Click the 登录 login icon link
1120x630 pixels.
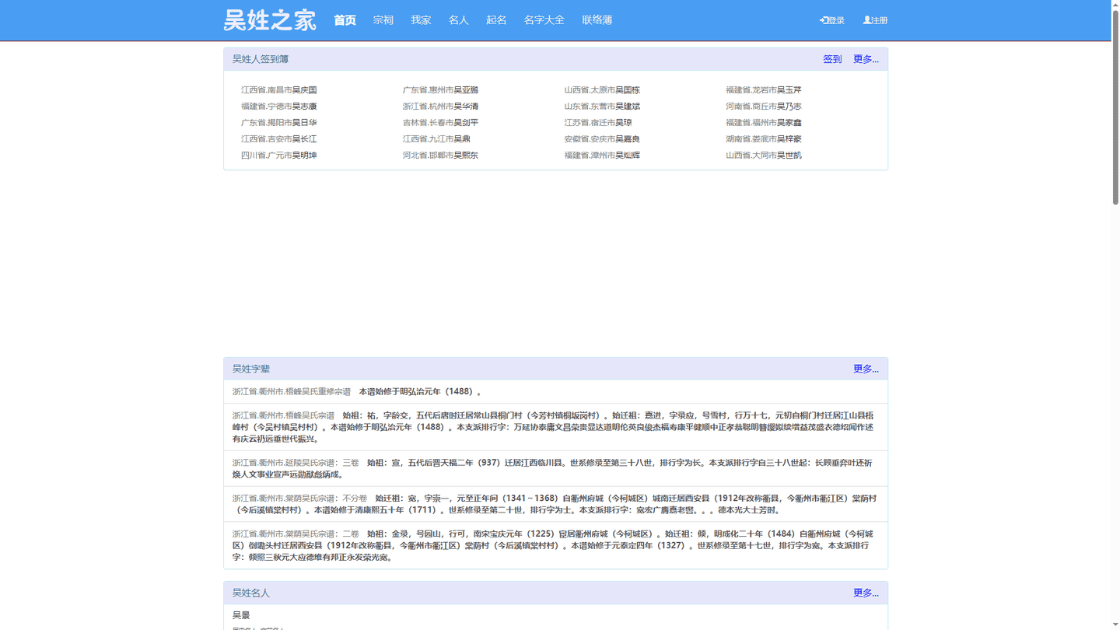831,20
